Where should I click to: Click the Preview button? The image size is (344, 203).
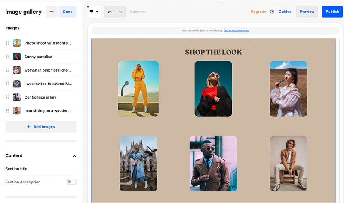307,12
